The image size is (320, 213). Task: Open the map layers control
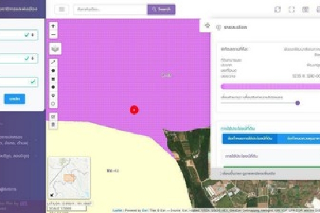[55, 49]
